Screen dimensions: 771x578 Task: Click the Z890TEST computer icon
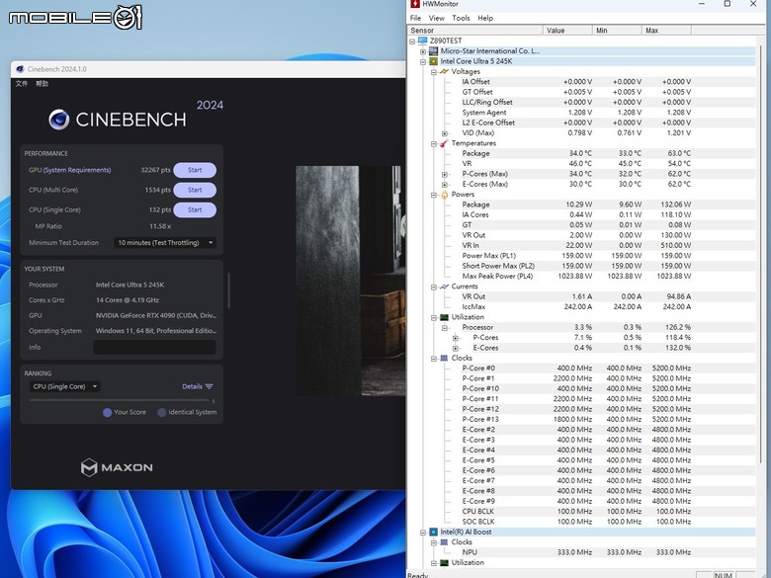coord(422,41)
